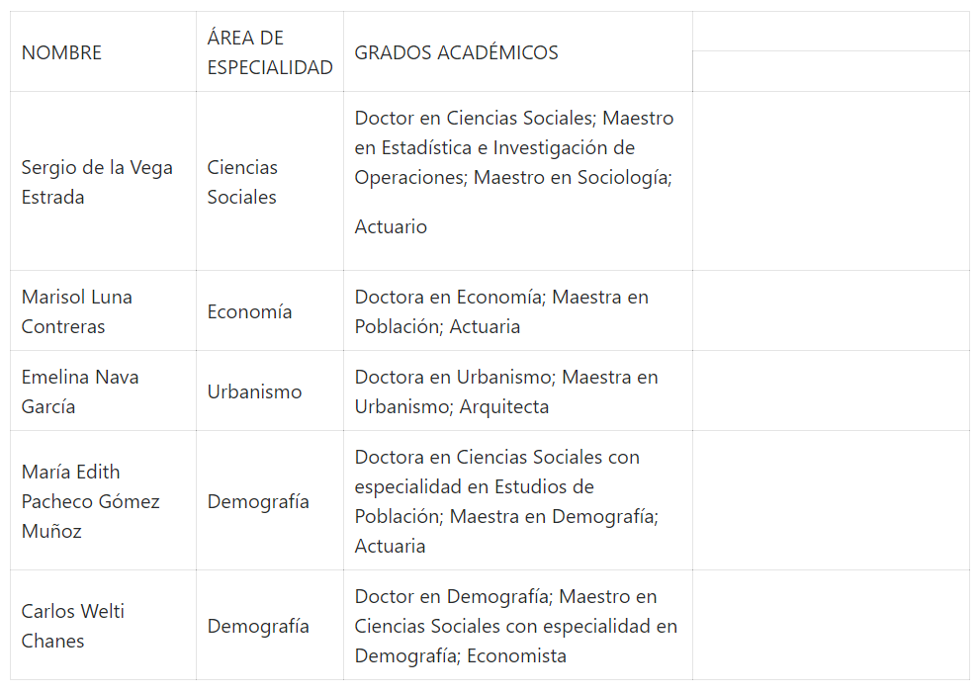Select the degrees cell ending in Arquitecta
Screen dimensions: 979x693
click(x=505, y=391)
